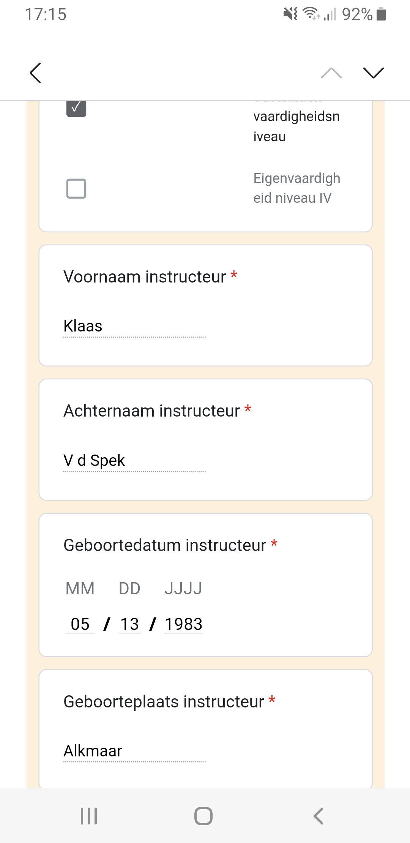
Task: Select the day value 13
Action: pyautogui.click(x=129, y=624)
